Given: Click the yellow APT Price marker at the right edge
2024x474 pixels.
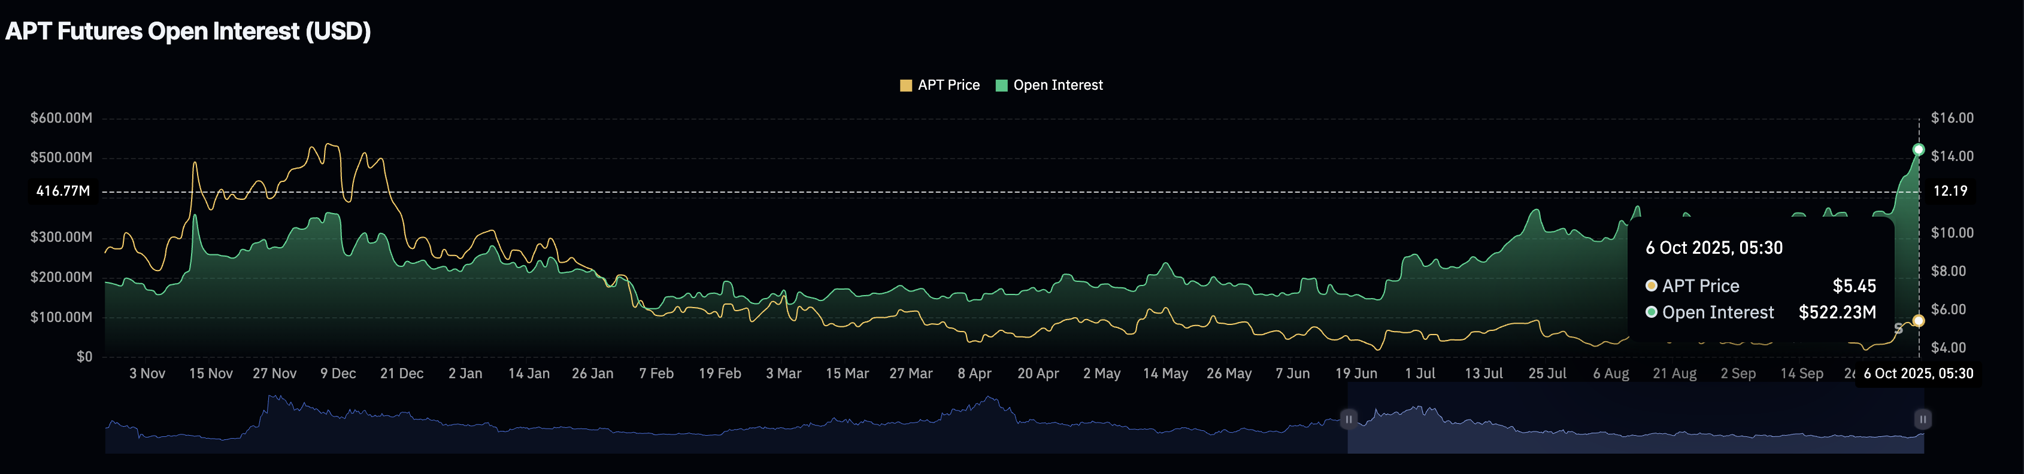Looking at the screenshot, I should [x=1918, y=321].
